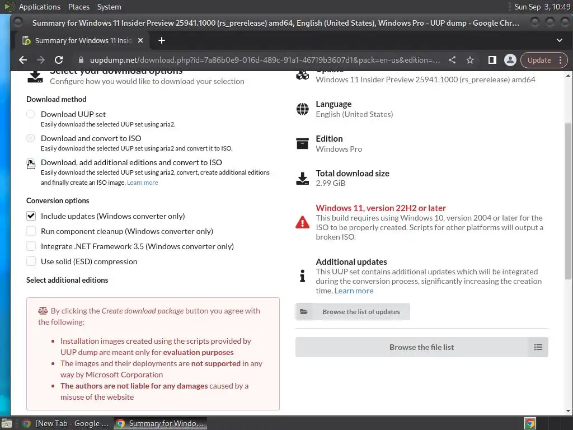Image resolution: width=573 pixels, height=430 pixels.
Task: Click the 'English (United States)' language text
Action: tap(354, 114)
